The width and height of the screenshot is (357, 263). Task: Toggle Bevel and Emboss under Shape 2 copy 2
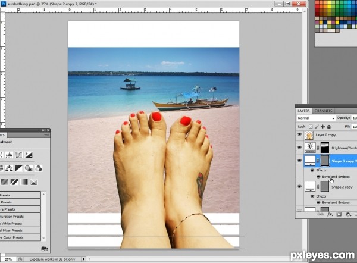pyautogui.click(x=318, y=177)
